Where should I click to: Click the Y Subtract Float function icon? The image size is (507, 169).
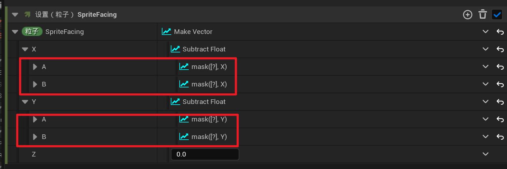[175, 102]
